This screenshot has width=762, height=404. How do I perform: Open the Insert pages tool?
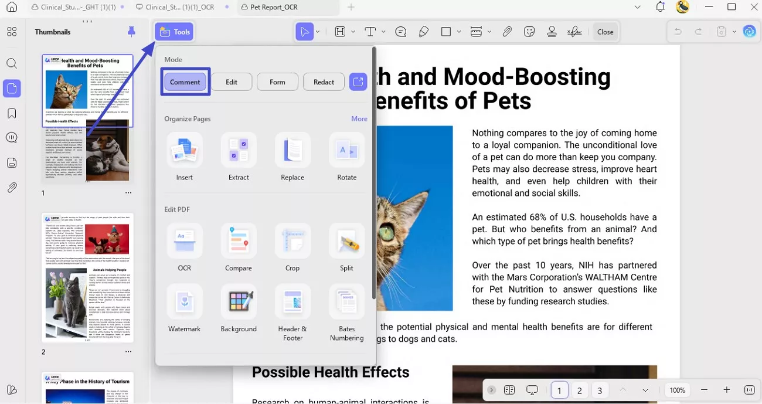(x=185, y=157)
